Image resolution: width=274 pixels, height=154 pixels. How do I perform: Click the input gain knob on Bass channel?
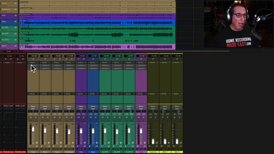(x=89, y=56)
